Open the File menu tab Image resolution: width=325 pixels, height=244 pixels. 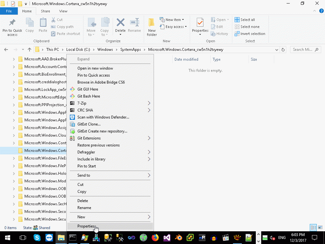tap(9, 11)
